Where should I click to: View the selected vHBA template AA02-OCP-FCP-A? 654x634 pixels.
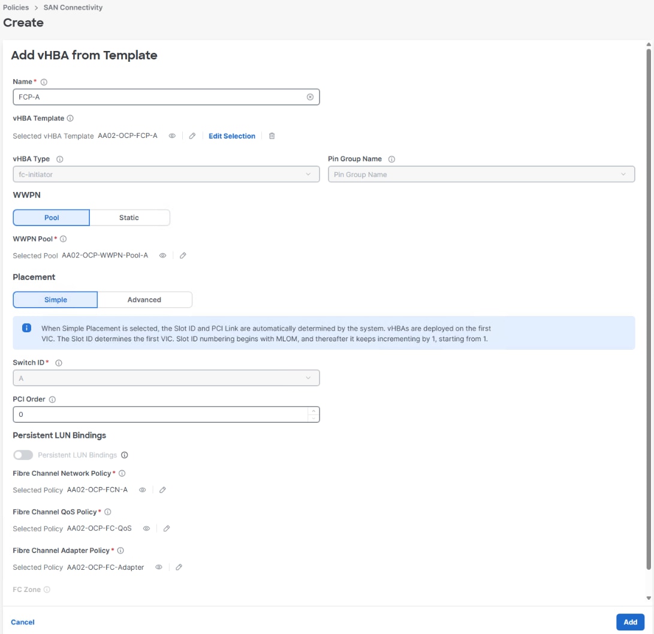(x=172, y=136)
